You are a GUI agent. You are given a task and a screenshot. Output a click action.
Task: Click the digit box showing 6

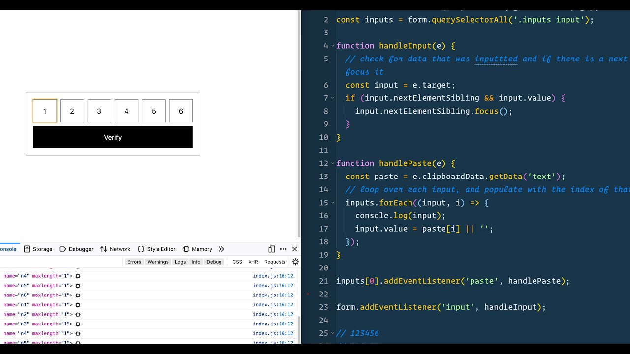click(x=181, y=111)
